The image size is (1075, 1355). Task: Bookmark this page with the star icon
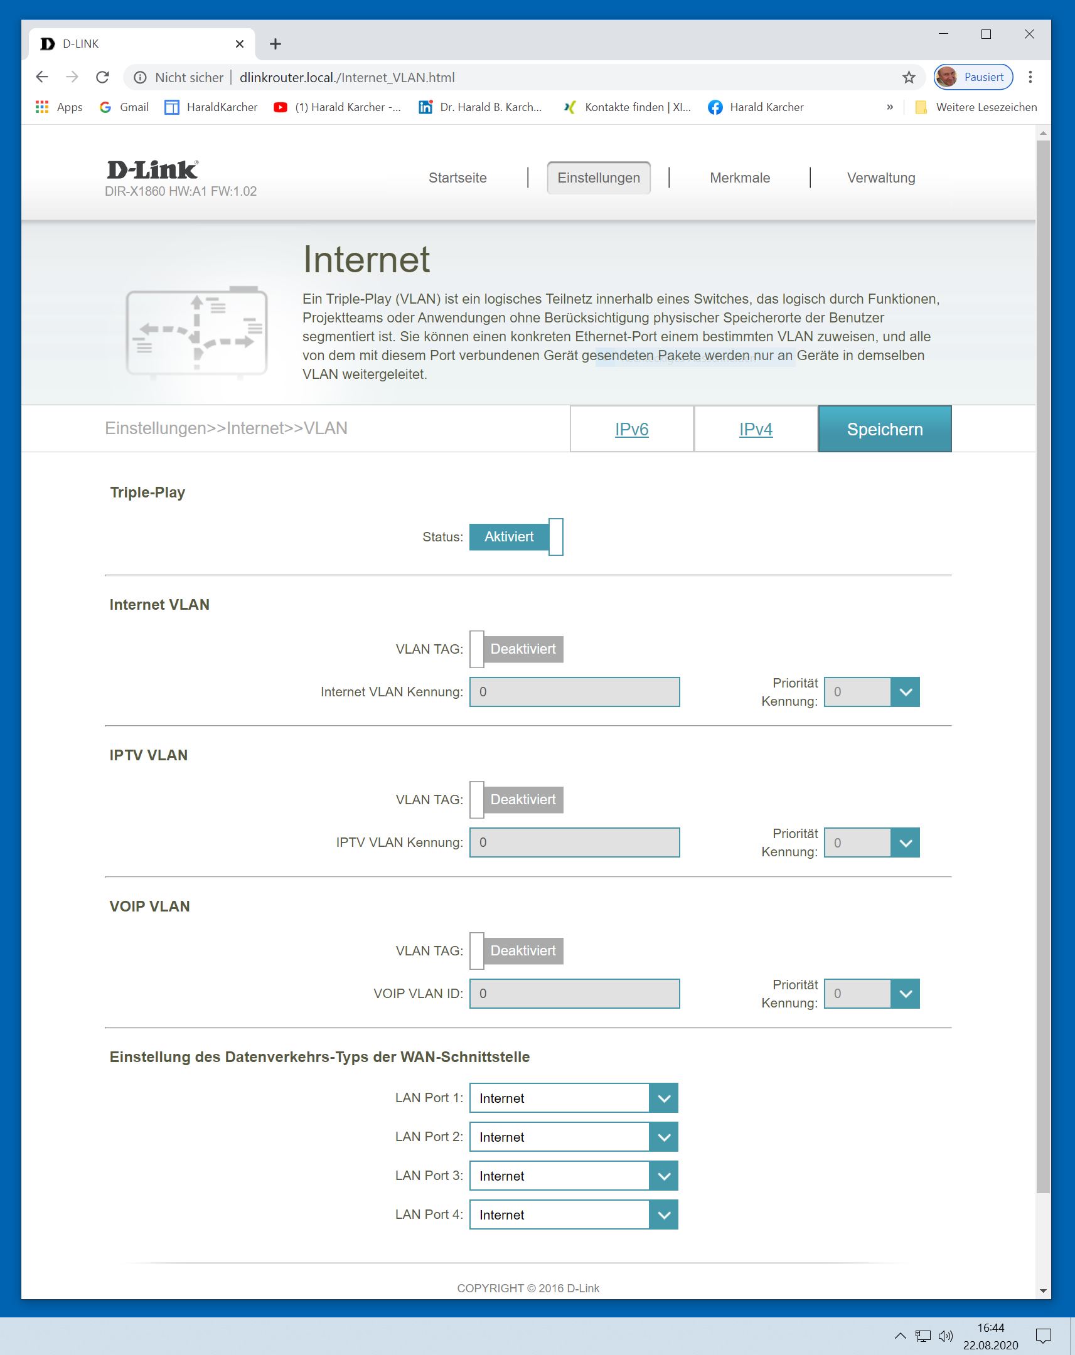click(x=909, y=77)
